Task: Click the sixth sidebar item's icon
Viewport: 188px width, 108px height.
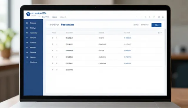Action: pos(27,48)
